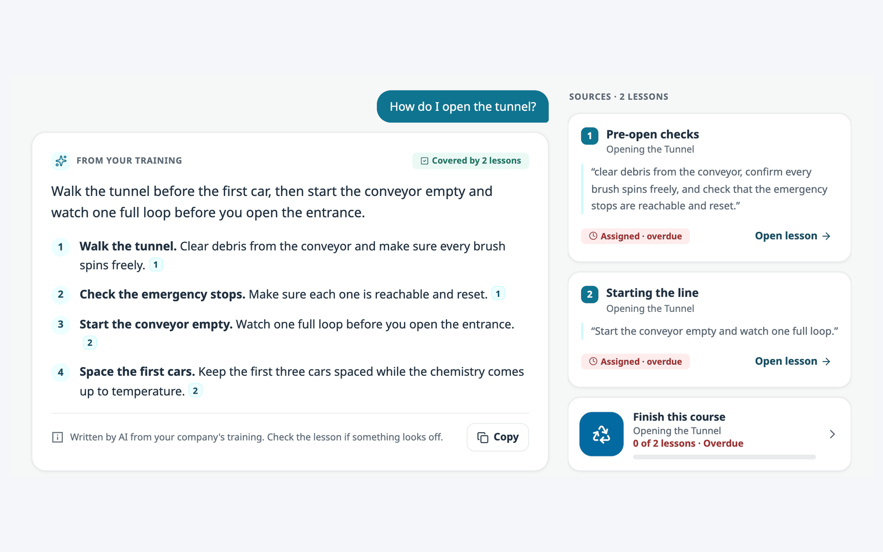883x552 pixels.
Task: Open the Pre-open checks lesson link
Action: point(792,236)
